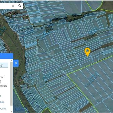The width and height of the screenshot is (113, 113).
Task: Open the link ending in 'вну'
Action: [x=2, y=102]
